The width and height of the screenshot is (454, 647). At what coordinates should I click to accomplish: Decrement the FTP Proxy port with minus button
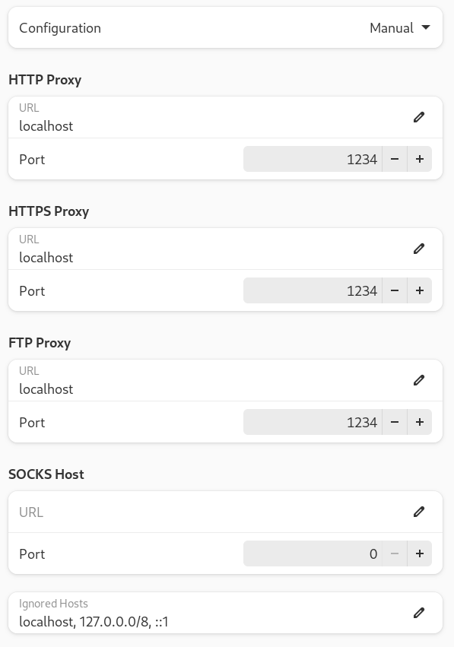[x=395, y=422]
